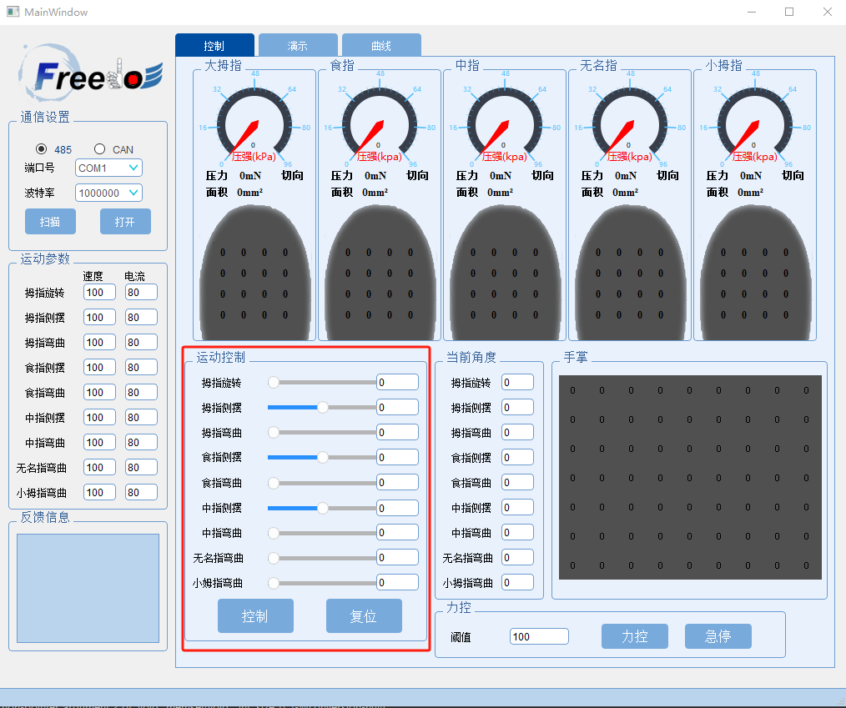The width and height of the screenshot is (846, 708).
Task: Click the 无名指弯曲 motion control slider handle
Action: point(274,558)
